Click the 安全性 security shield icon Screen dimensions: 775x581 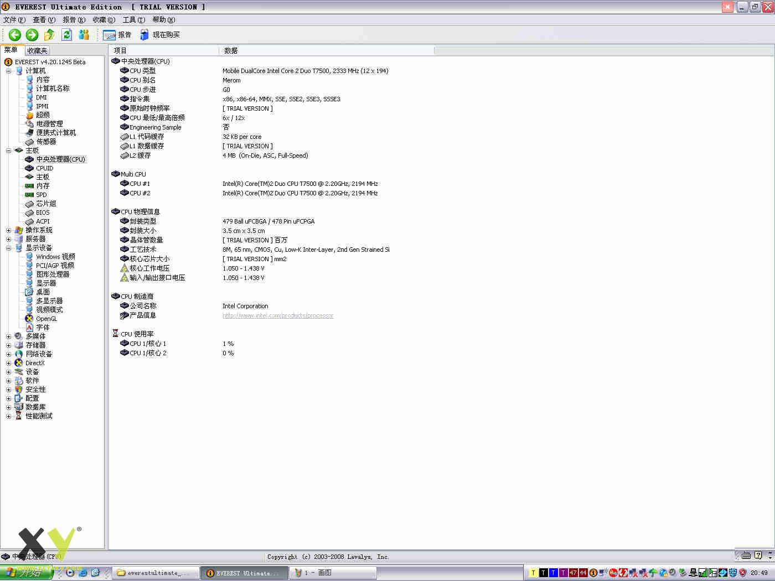point(19,390)
